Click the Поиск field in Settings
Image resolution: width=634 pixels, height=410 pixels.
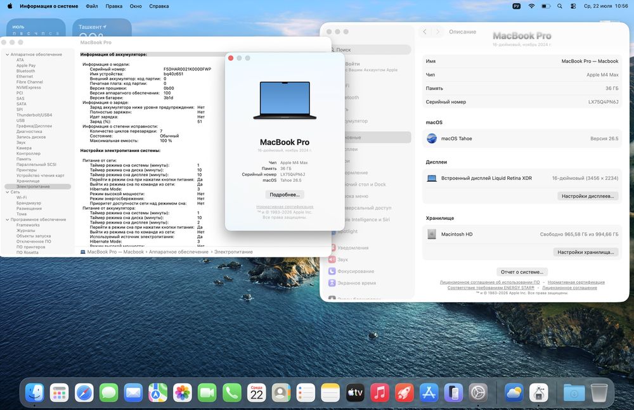tap(370, 49)
